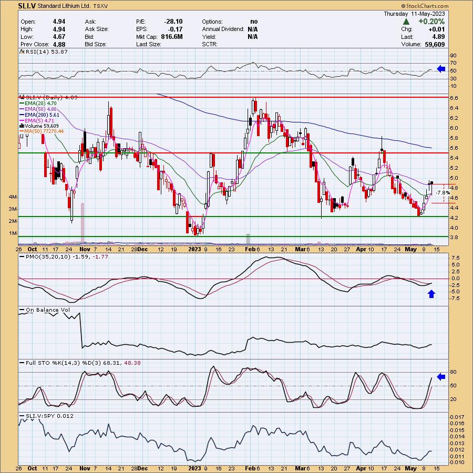The height and width of the screenshot is (473, 473).
Task: Click the volume bars icon in price legend
Action: [x=22, y=126]
